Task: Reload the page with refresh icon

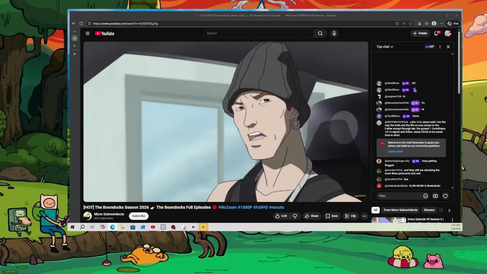Action: tap(81, 24)
